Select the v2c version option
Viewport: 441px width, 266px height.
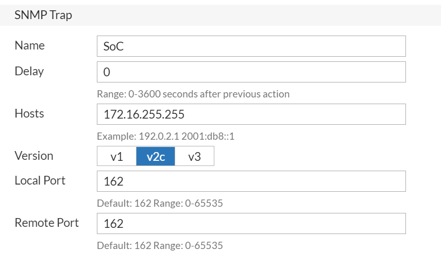click(156, 157)
